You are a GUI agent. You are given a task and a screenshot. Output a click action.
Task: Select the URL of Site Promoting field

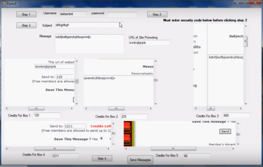149,43
